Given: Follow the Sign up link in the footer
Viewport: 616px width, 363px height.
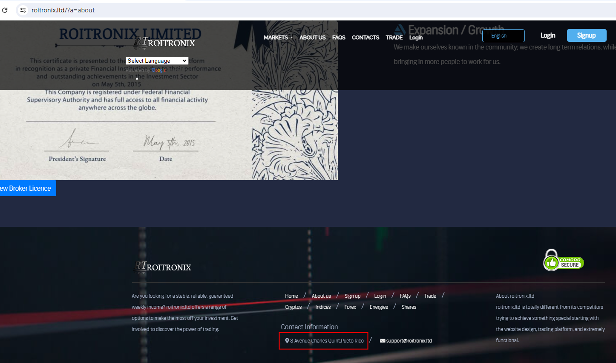Looking at the screenshot, I should tap(352, 296).
